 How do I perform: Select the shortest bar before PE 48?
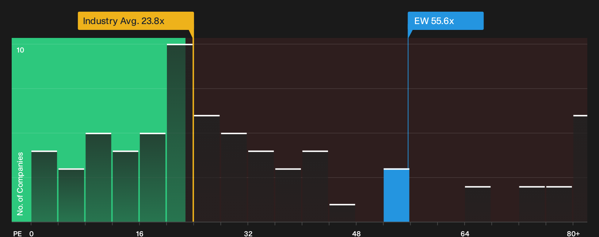pyautogui.click(x=342, y=213)
